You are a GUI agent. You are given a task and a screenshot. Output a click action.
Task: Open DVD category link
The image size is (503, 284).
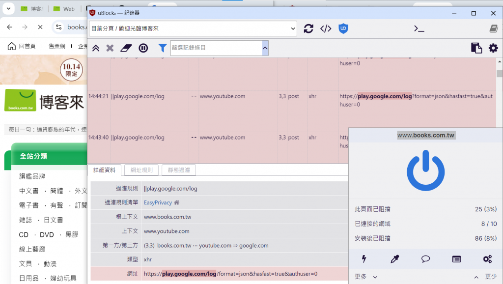[x=47, y=235]
